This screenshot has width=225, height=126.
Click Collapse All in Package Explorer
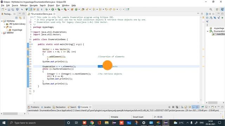[17, 18]
